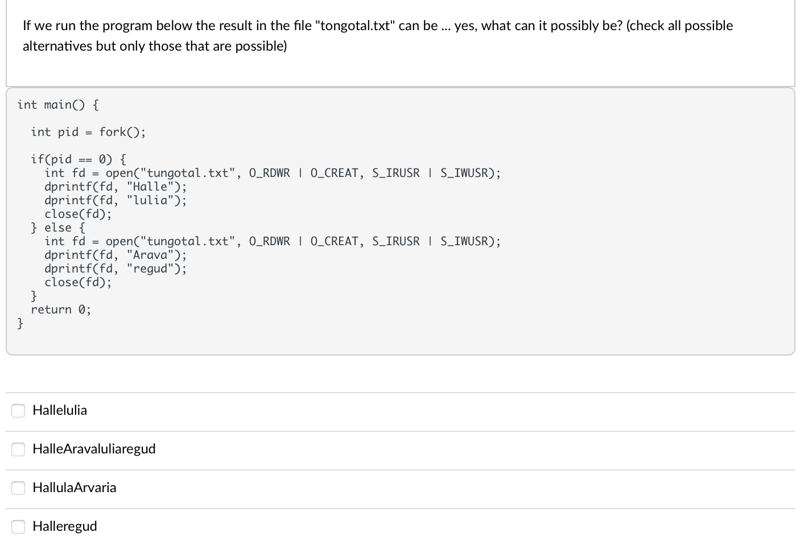Click the question text about tongotal.txt
This screenshot has height=553, width=796.
[376, 35]
